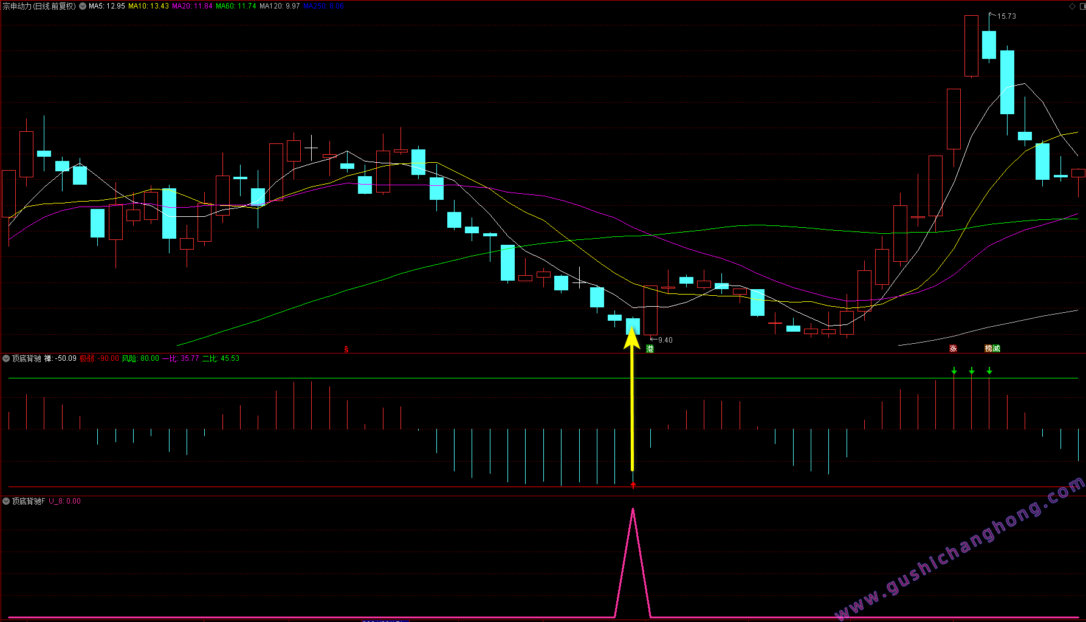The image size is (1086, 622).
Task: Click the red candle at the 9.40 low
Action: [x=650, y=310]
